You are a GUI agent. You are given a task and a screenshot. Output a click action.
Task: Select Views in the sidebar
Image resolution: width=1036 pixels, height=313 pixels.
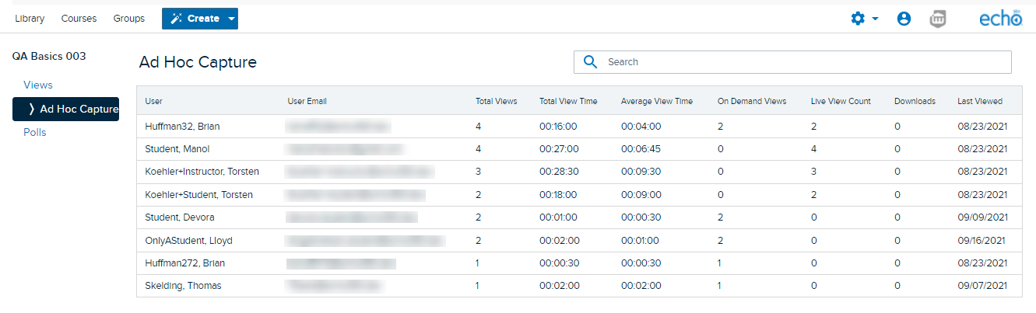click(x=38, y=85)
